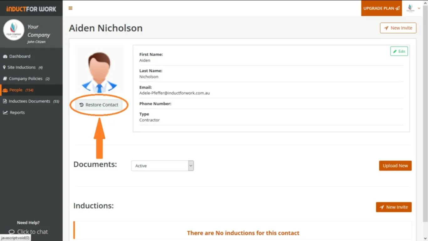428x241 pixels.
Task: Open the Documents status Active dropdown
Action: [x=162, y=166]
